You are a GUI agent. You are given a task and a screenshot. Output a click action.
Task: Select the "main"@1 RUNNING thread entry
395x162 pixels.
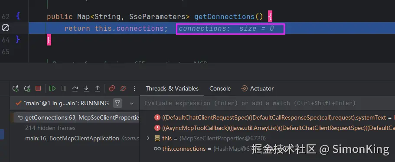[x=62, y=103]
